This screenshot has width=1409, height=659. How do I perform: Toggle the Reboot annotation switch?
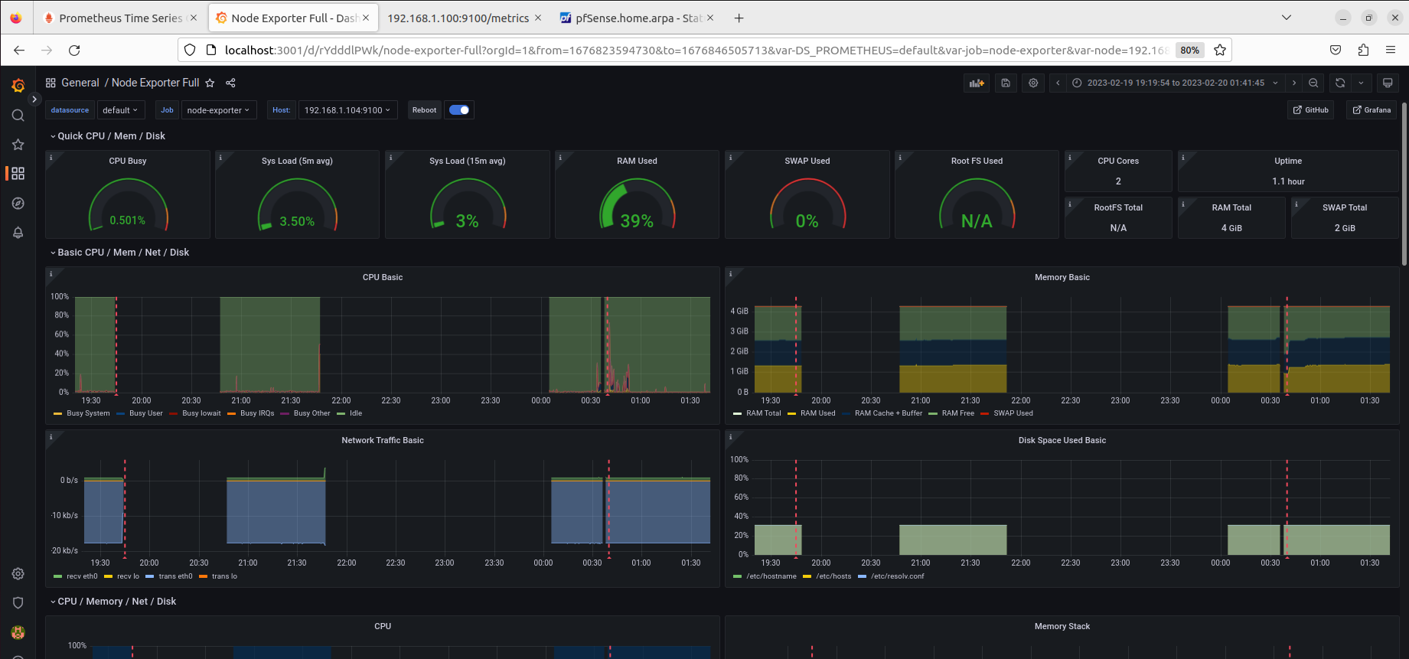459,110
